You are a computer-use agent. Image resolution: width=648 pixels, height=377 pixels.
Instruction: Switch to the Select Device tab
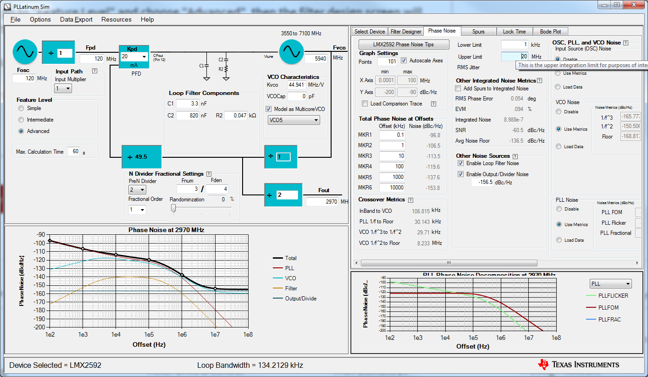(370, 32)
